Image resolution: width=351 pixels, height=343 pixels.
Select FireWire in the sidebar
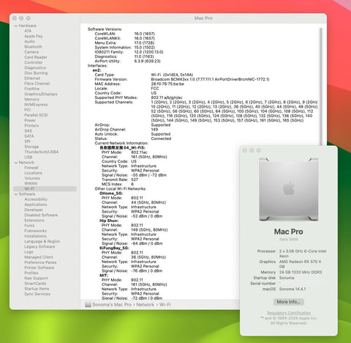click(x=32, y=89)
